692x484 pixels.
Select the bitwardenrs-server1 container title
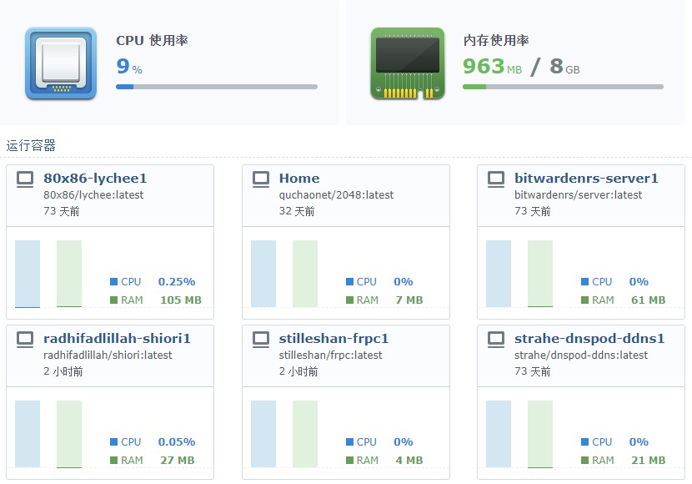pyautogui.click(x=586, y=178)
